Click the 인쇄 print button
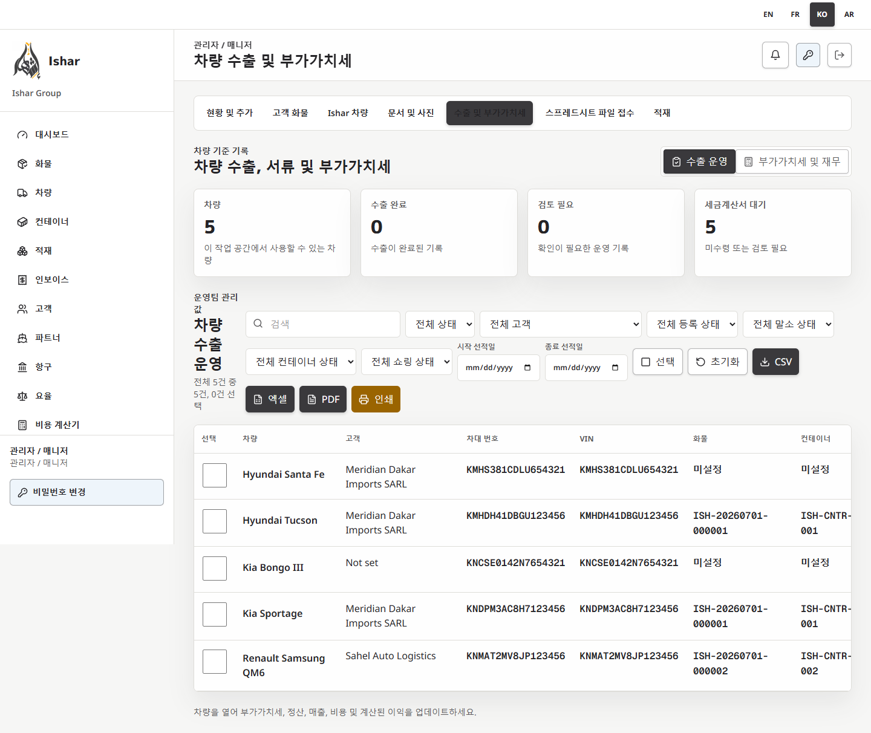 (376, 399)
